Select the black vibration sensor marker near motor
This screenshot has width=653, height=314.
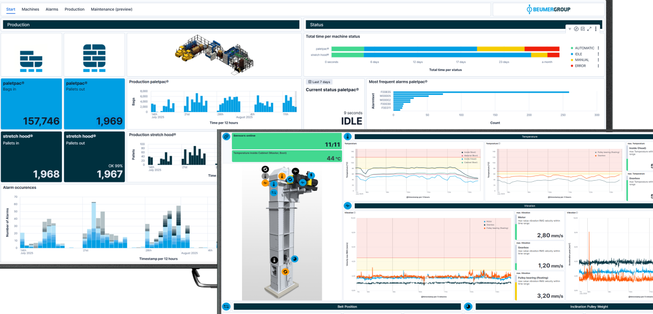tap(296, 171)
